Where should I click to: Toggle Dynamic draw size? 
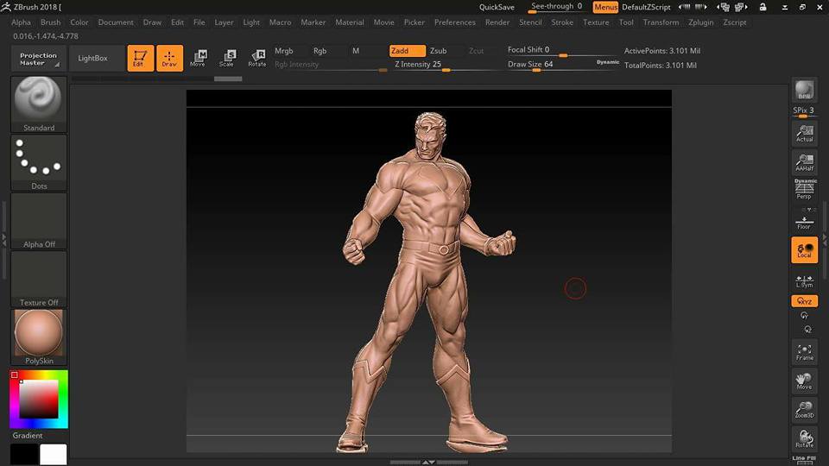607,62
